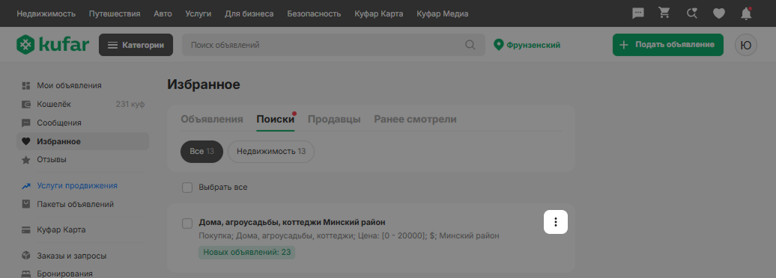The width and height of the screenshot is (776, 278).
Task: Open three-dot menu for Минский район search
Action: (556, 222)
